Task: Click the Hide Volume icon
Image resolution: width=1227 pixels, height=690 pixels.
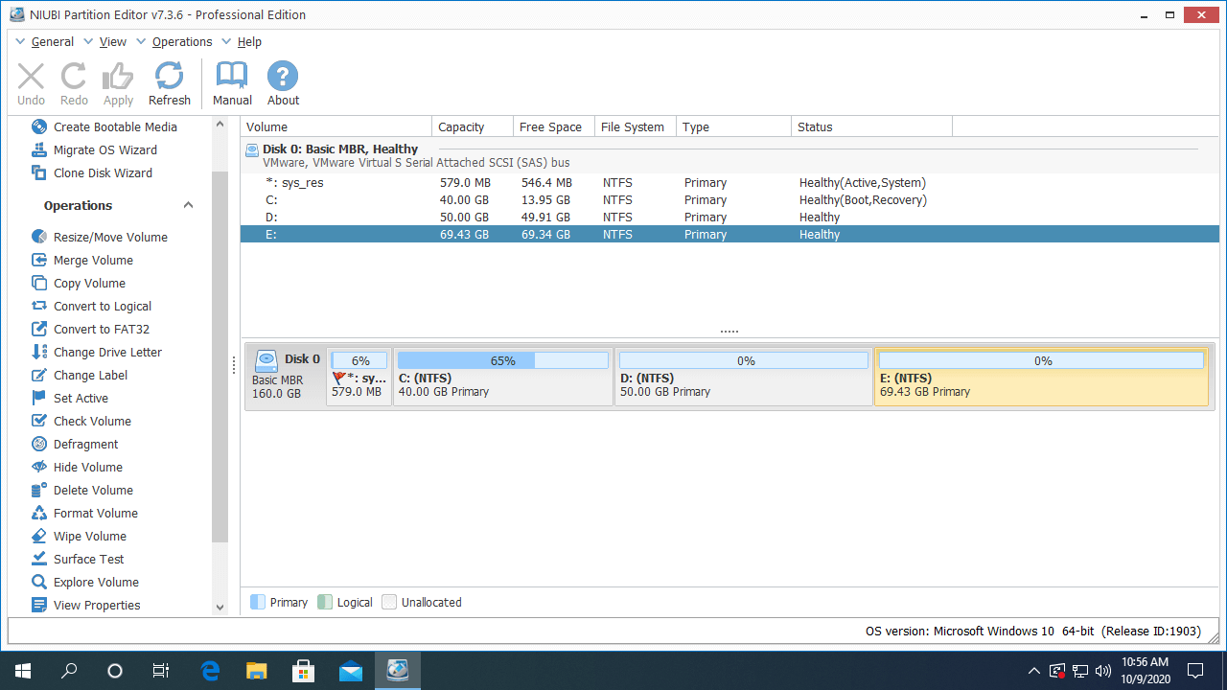Action: 39,467
